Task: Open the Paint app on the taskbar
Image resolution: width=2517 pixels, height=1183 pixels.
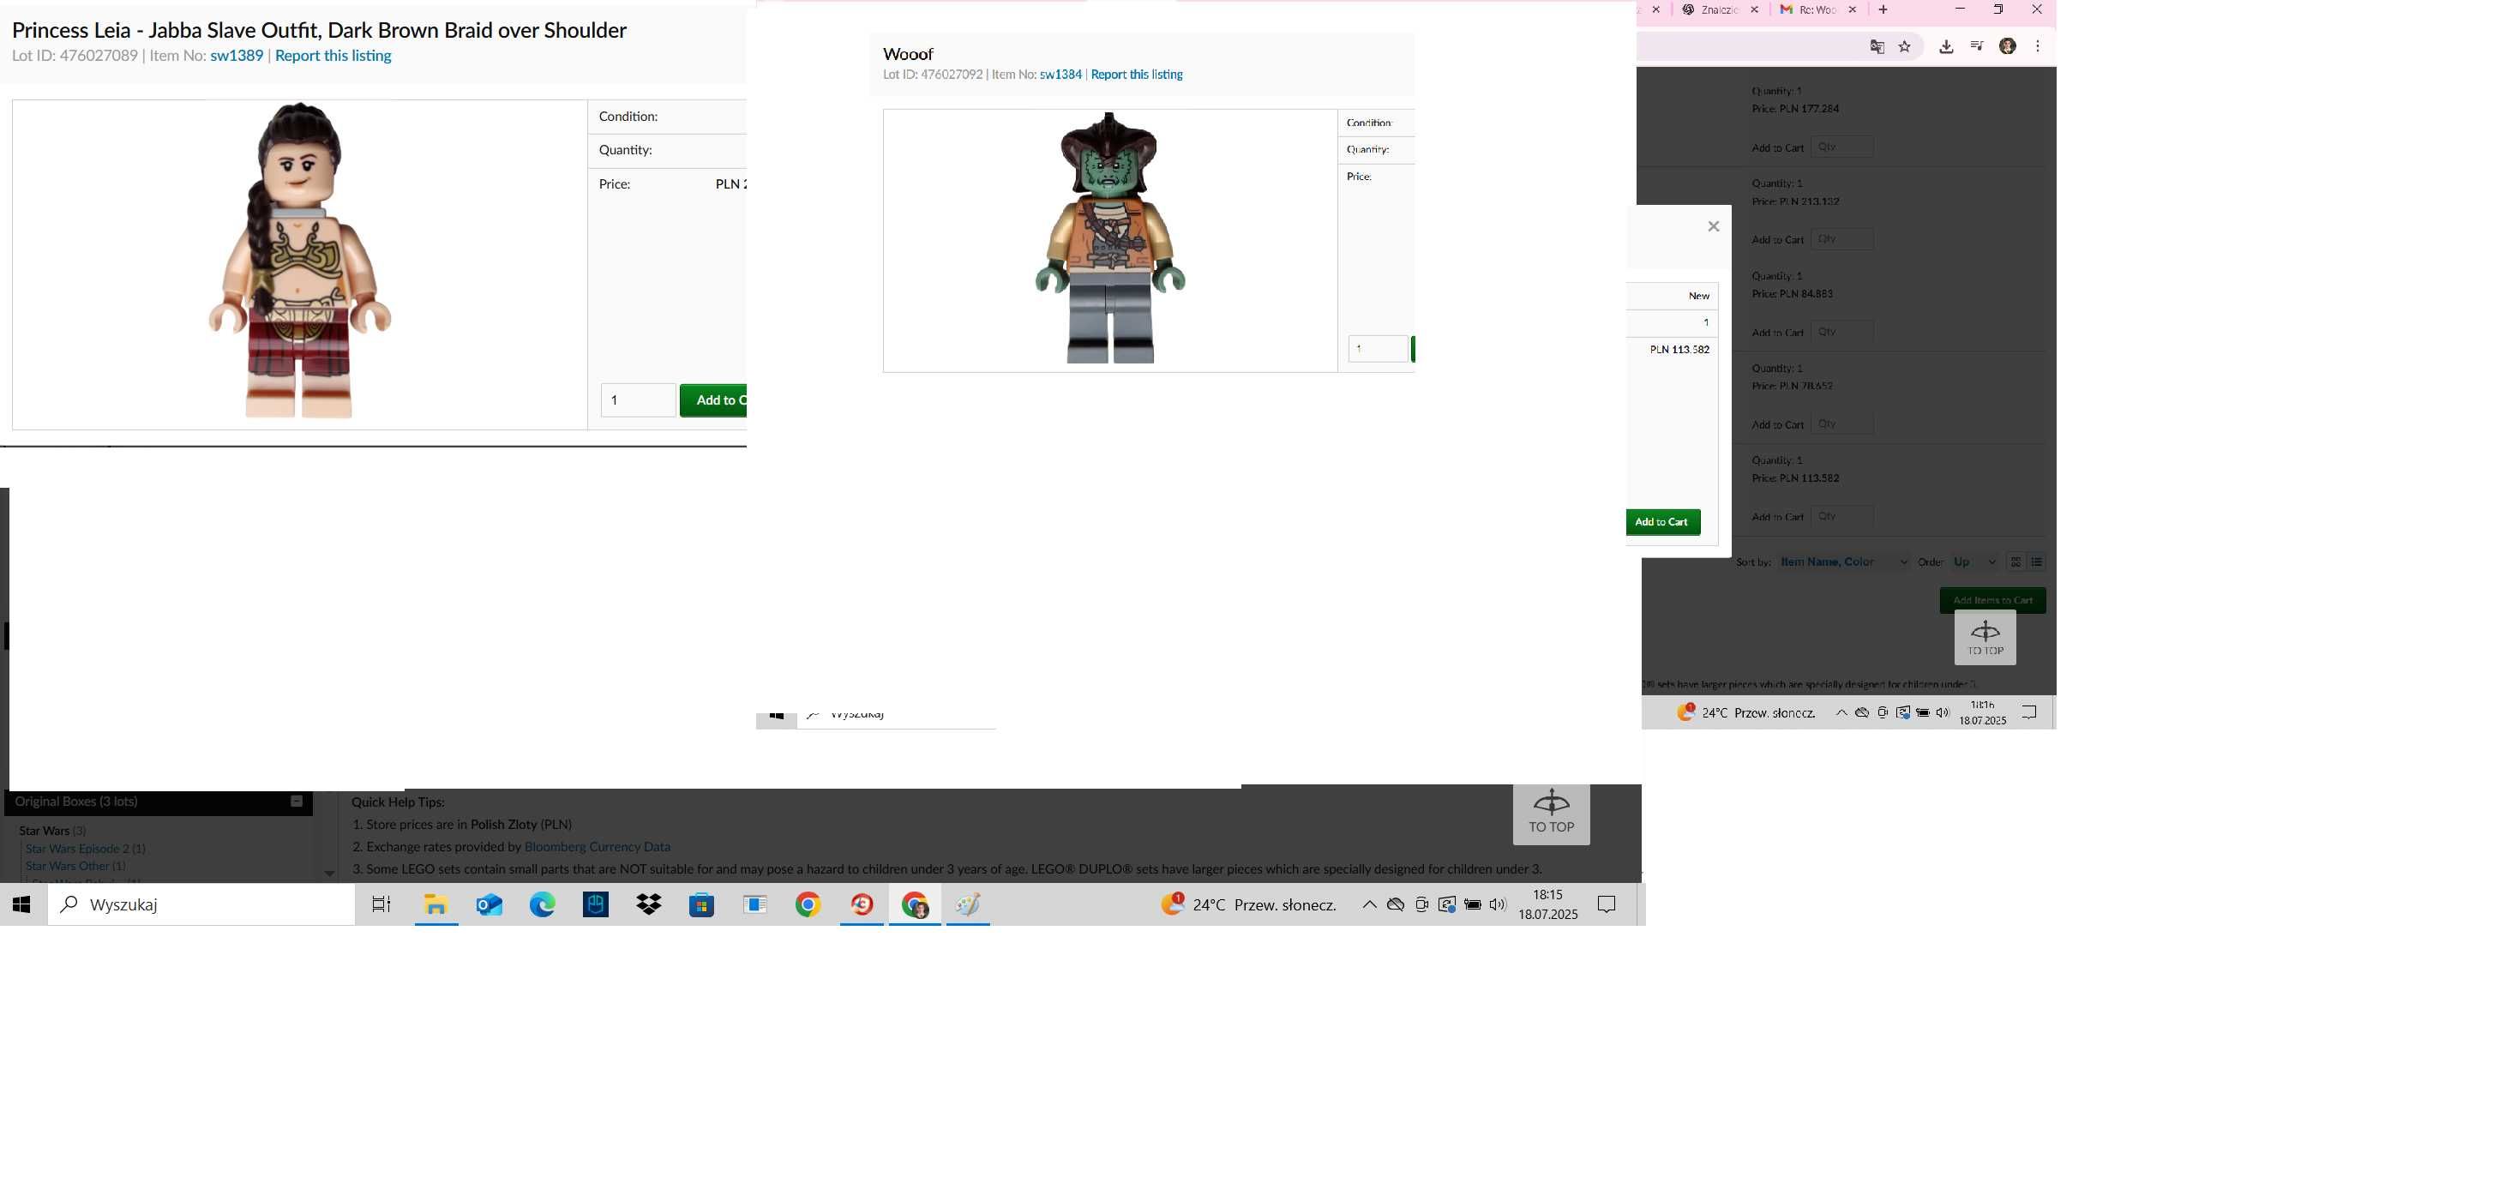Action: 967,904
